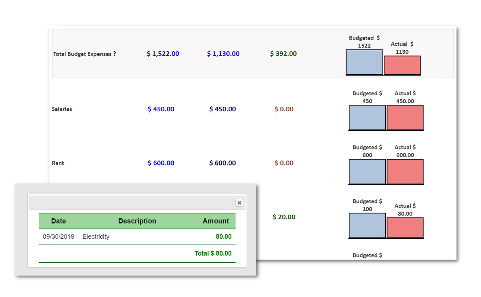Viewport: 481px width, 297px height.
Task: Click the Total $ 80.00 popup summary
Action: (212, 253)
